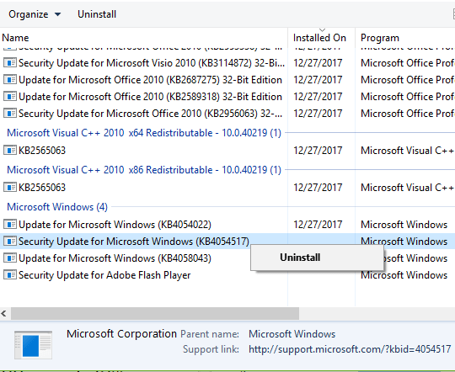Screen dimensions: 455x372
Task: Click Installed On date for KB4054022 row
Action: click(x=318, y=225)
